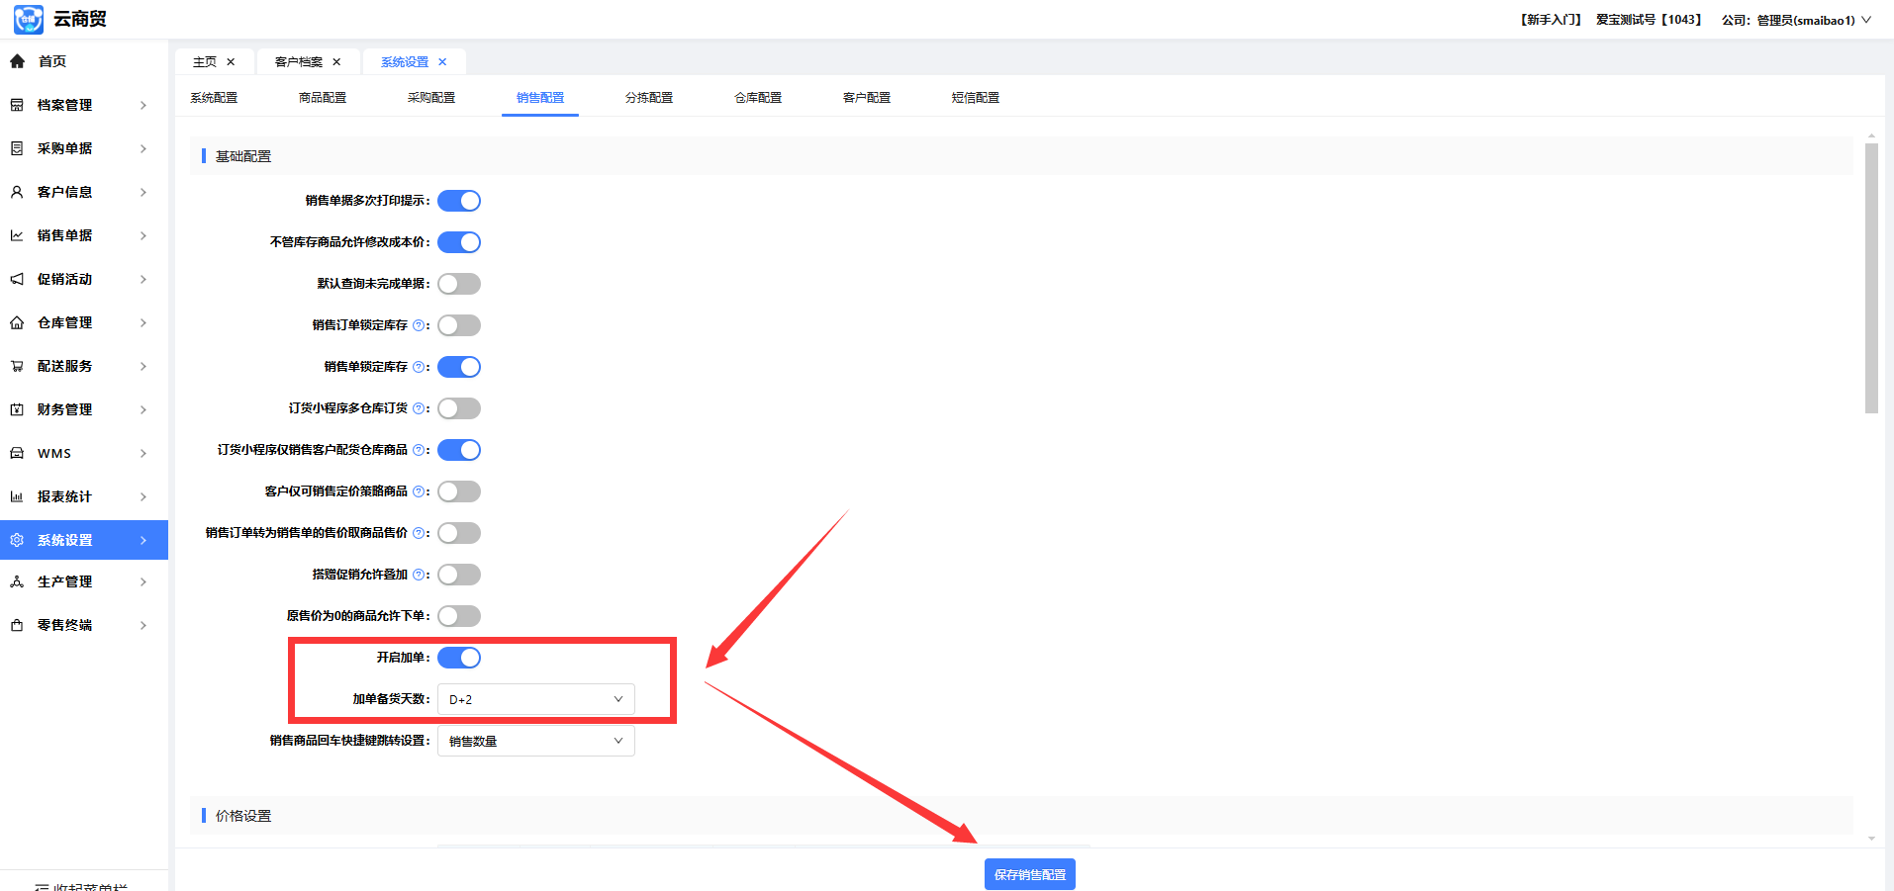This screenshot has height=891, width=1894.
Task: Click the 客户信息 person icon
Action: pos(17,192)
